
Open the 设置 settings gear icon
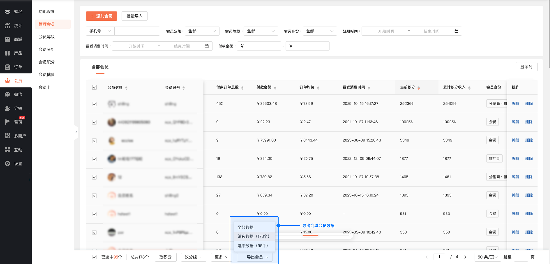click(x=7, y=163)
